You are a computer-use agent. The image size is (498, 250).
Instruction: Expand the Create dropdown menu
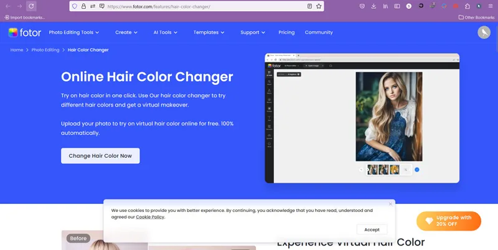(x=126, y=32)
